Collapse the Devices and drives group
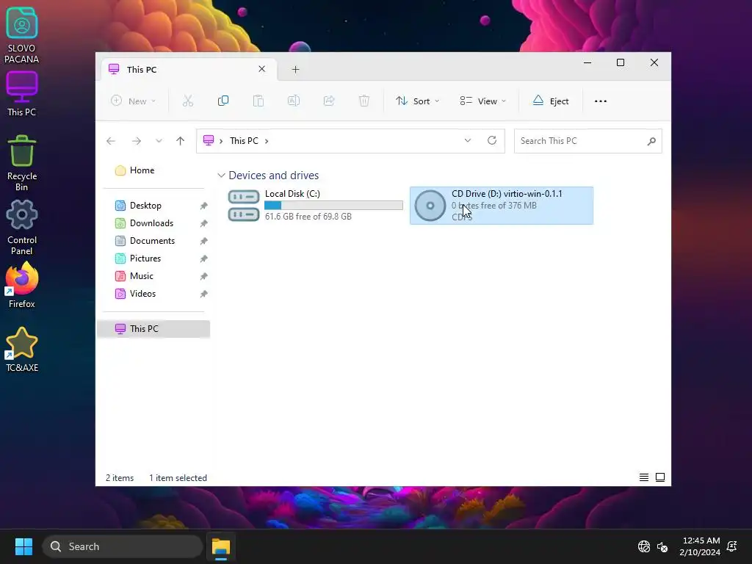This screenshot has height=564, width=752. [x=221, y=176]
